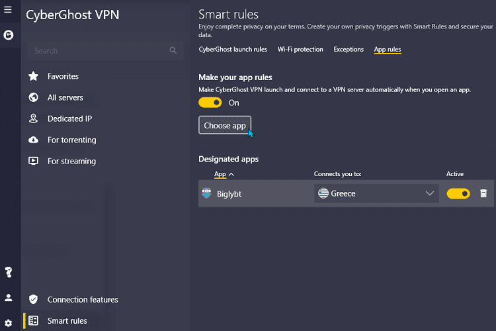Open For streaming servers
Viewport: 496px width, 331px height.
[x=71, y=162]
